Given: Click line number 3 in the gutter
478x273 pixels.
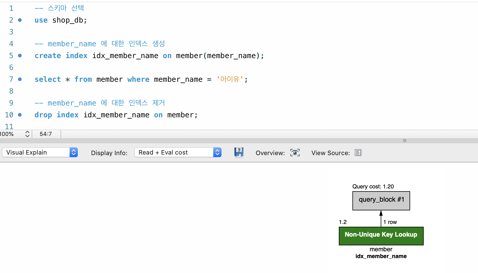Looking at the screenshot, I should [11, 32].
